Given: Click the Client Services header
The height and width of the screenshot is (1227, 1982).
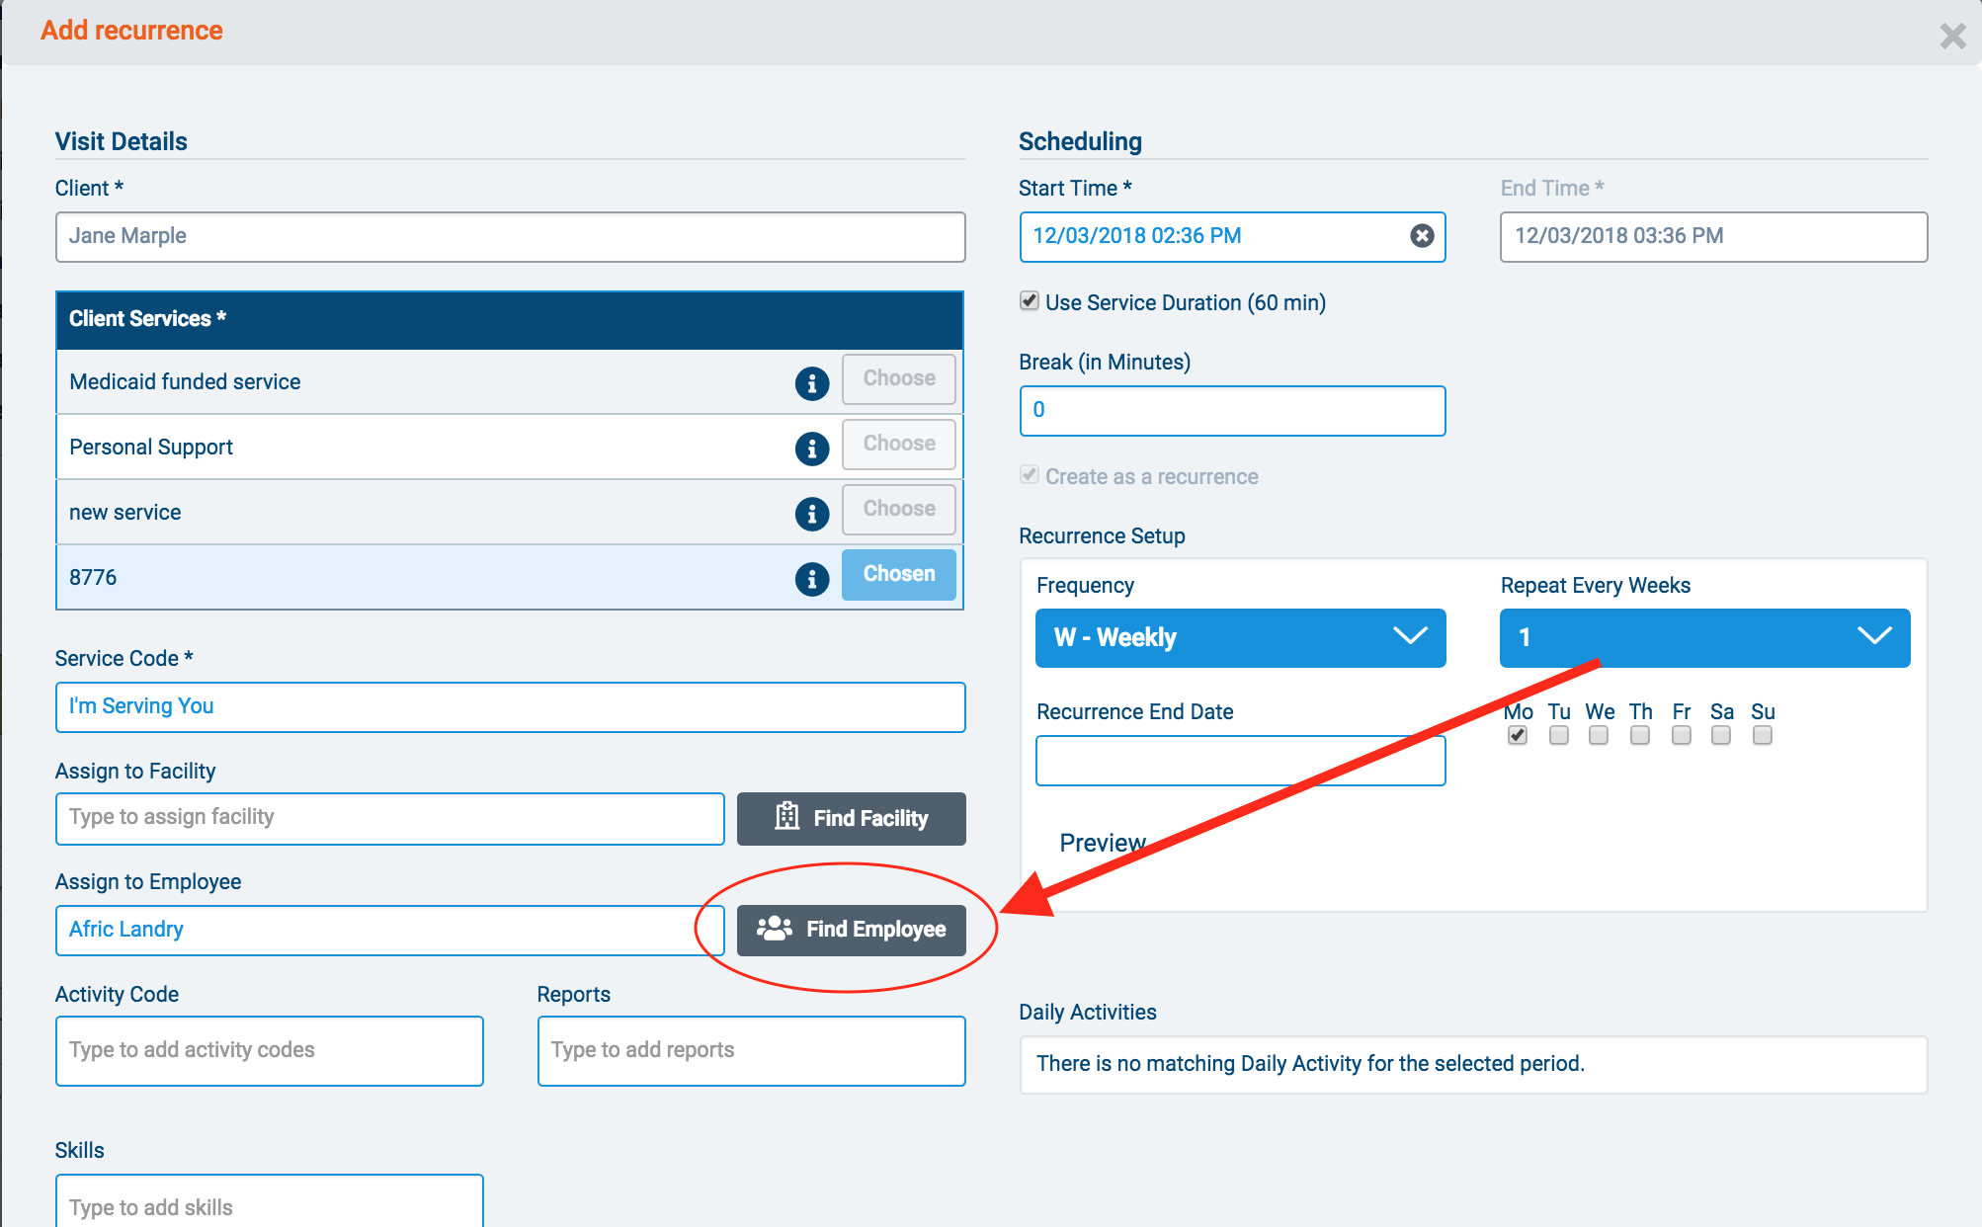Looking at the screenshot, I should (x=510, y=319).
